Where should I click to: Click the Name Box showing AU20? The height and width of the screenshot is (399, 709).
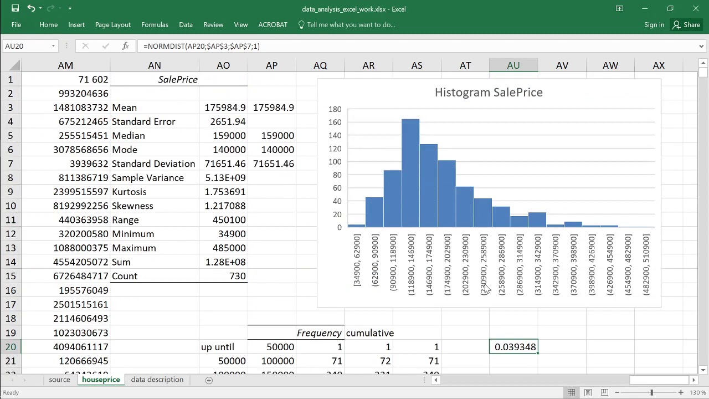(x=25, y=46)
